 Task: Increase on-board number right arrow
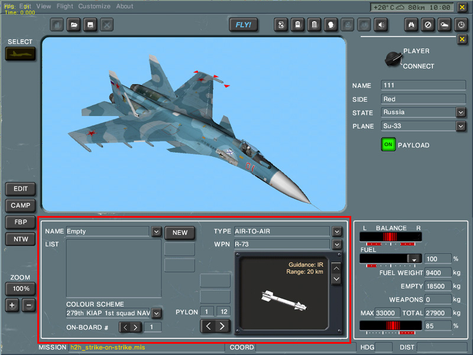tap(136, 327)
